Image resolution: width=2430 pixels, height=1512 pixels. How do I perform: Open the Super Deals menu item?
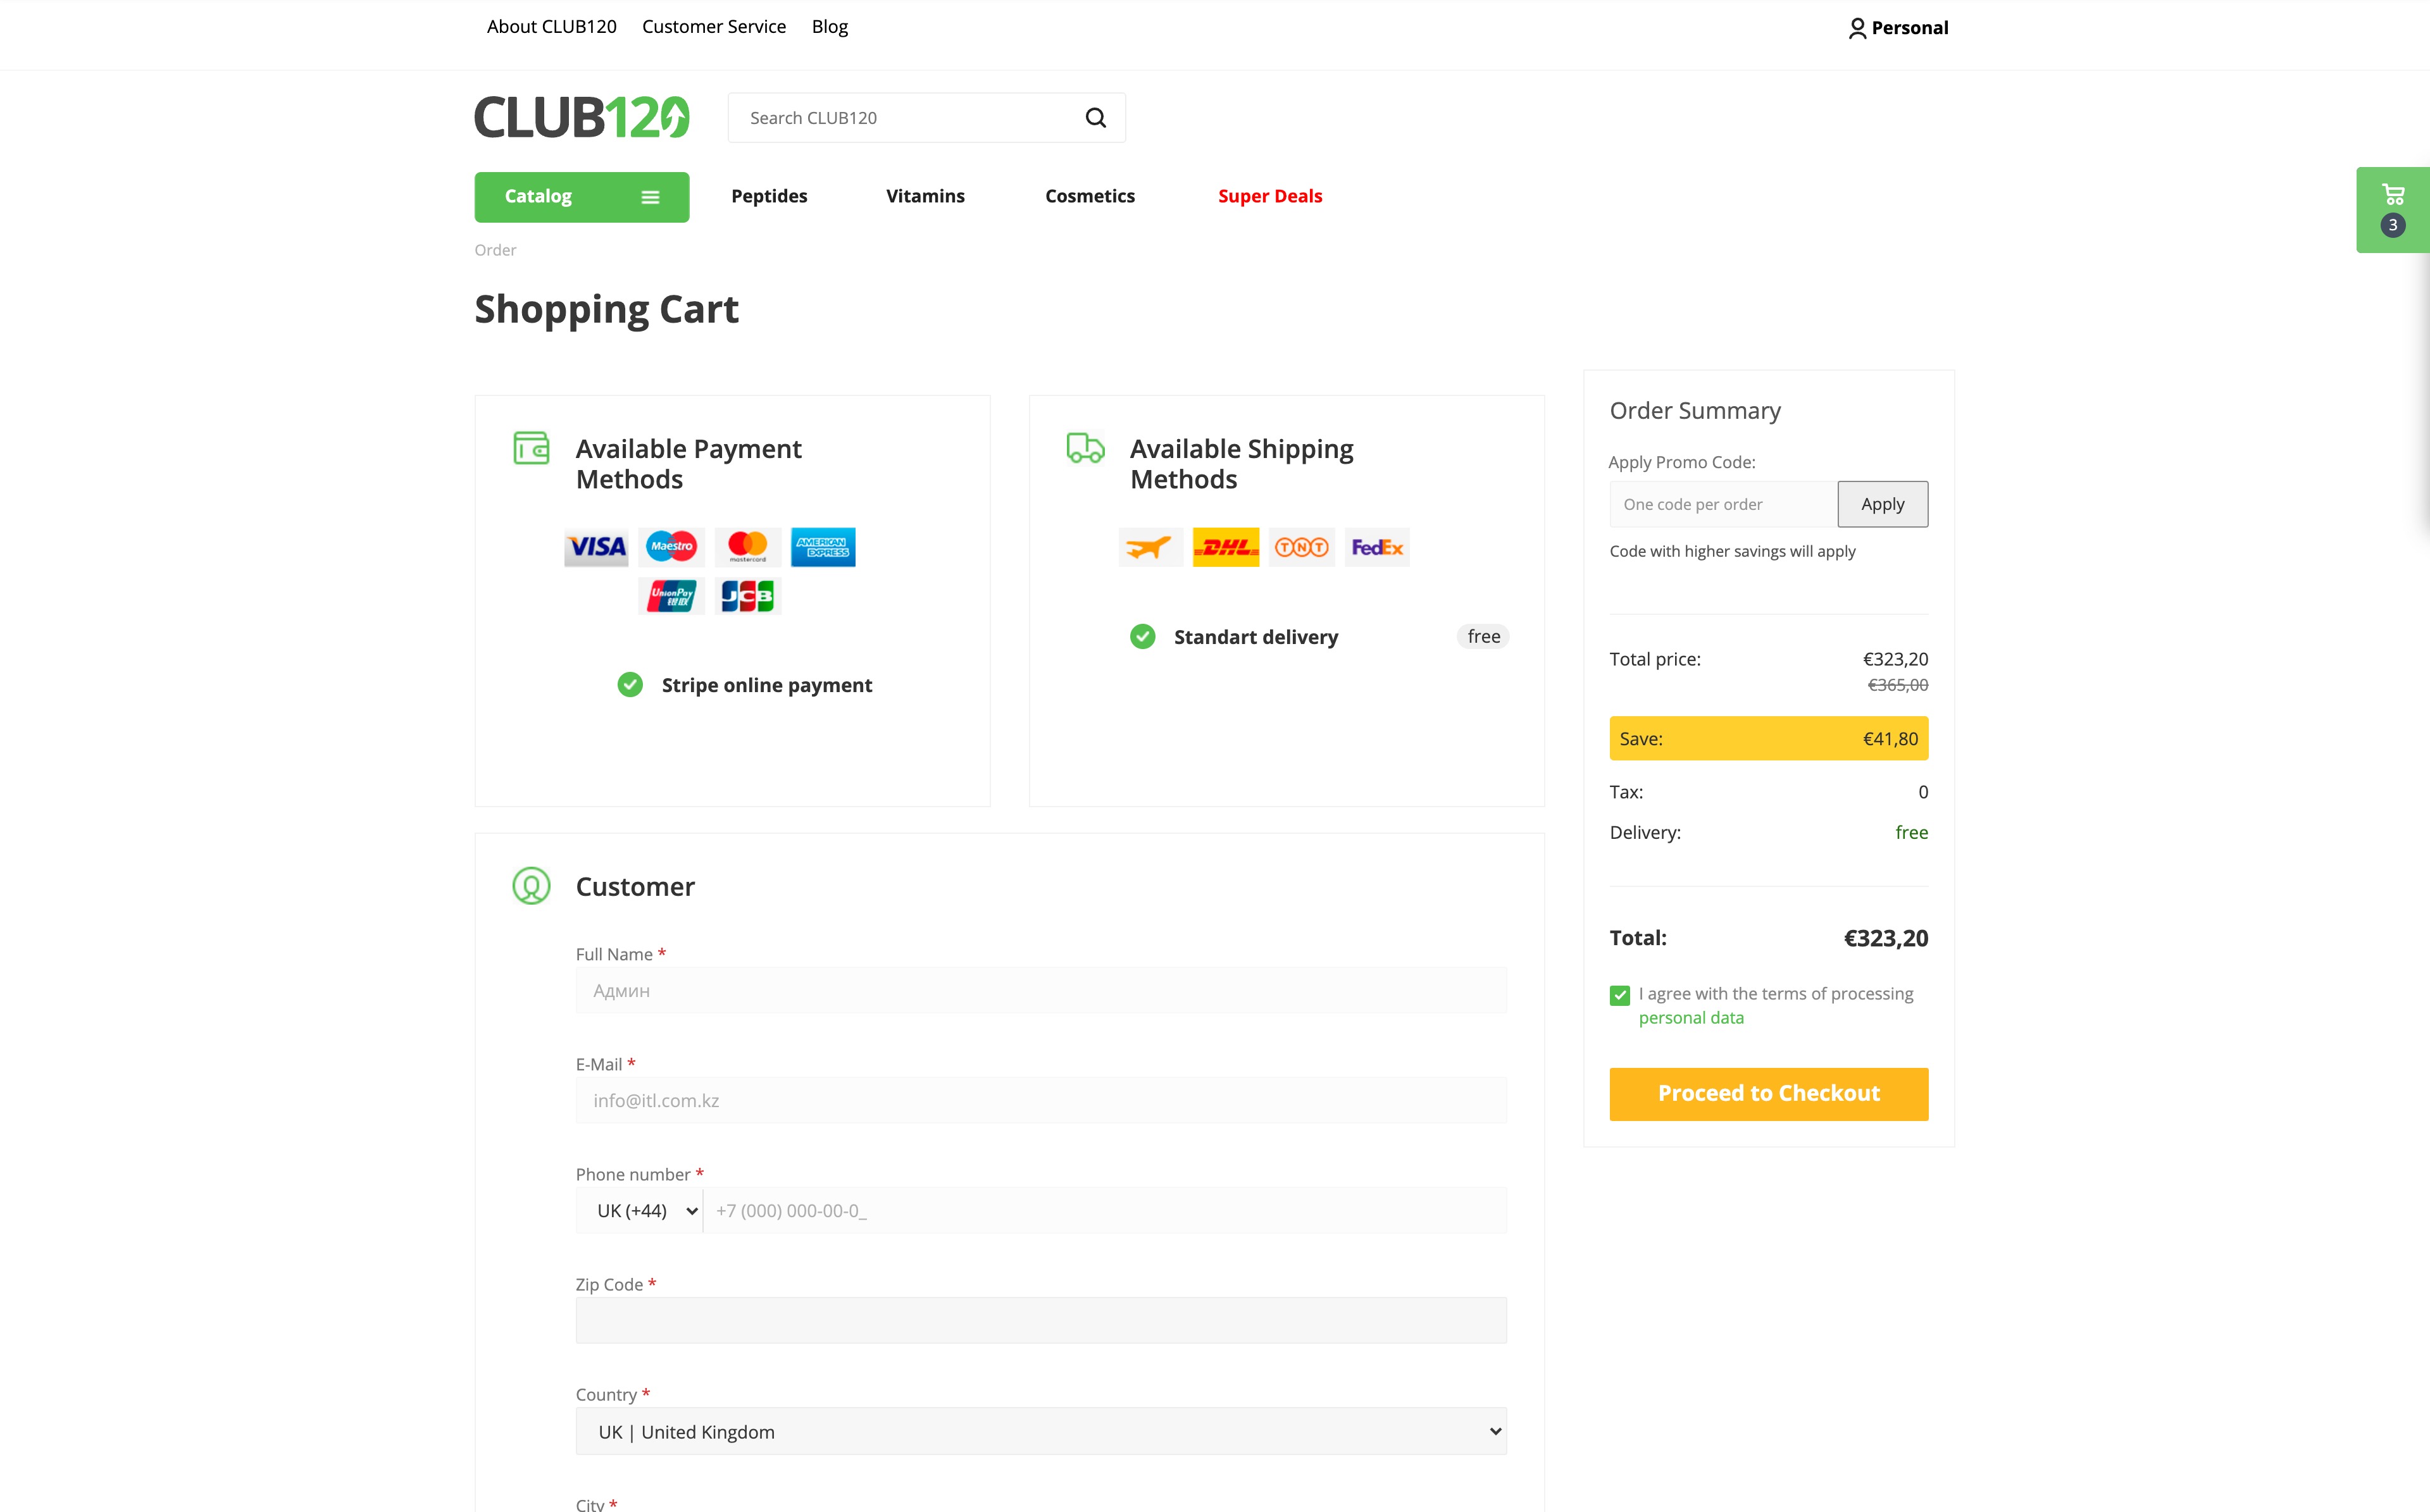coord(1269,196)
